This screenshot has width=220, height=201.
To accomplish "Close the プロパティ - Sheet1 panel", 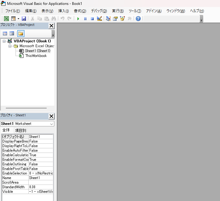I will pyautogui.click(x=51, y=116).
